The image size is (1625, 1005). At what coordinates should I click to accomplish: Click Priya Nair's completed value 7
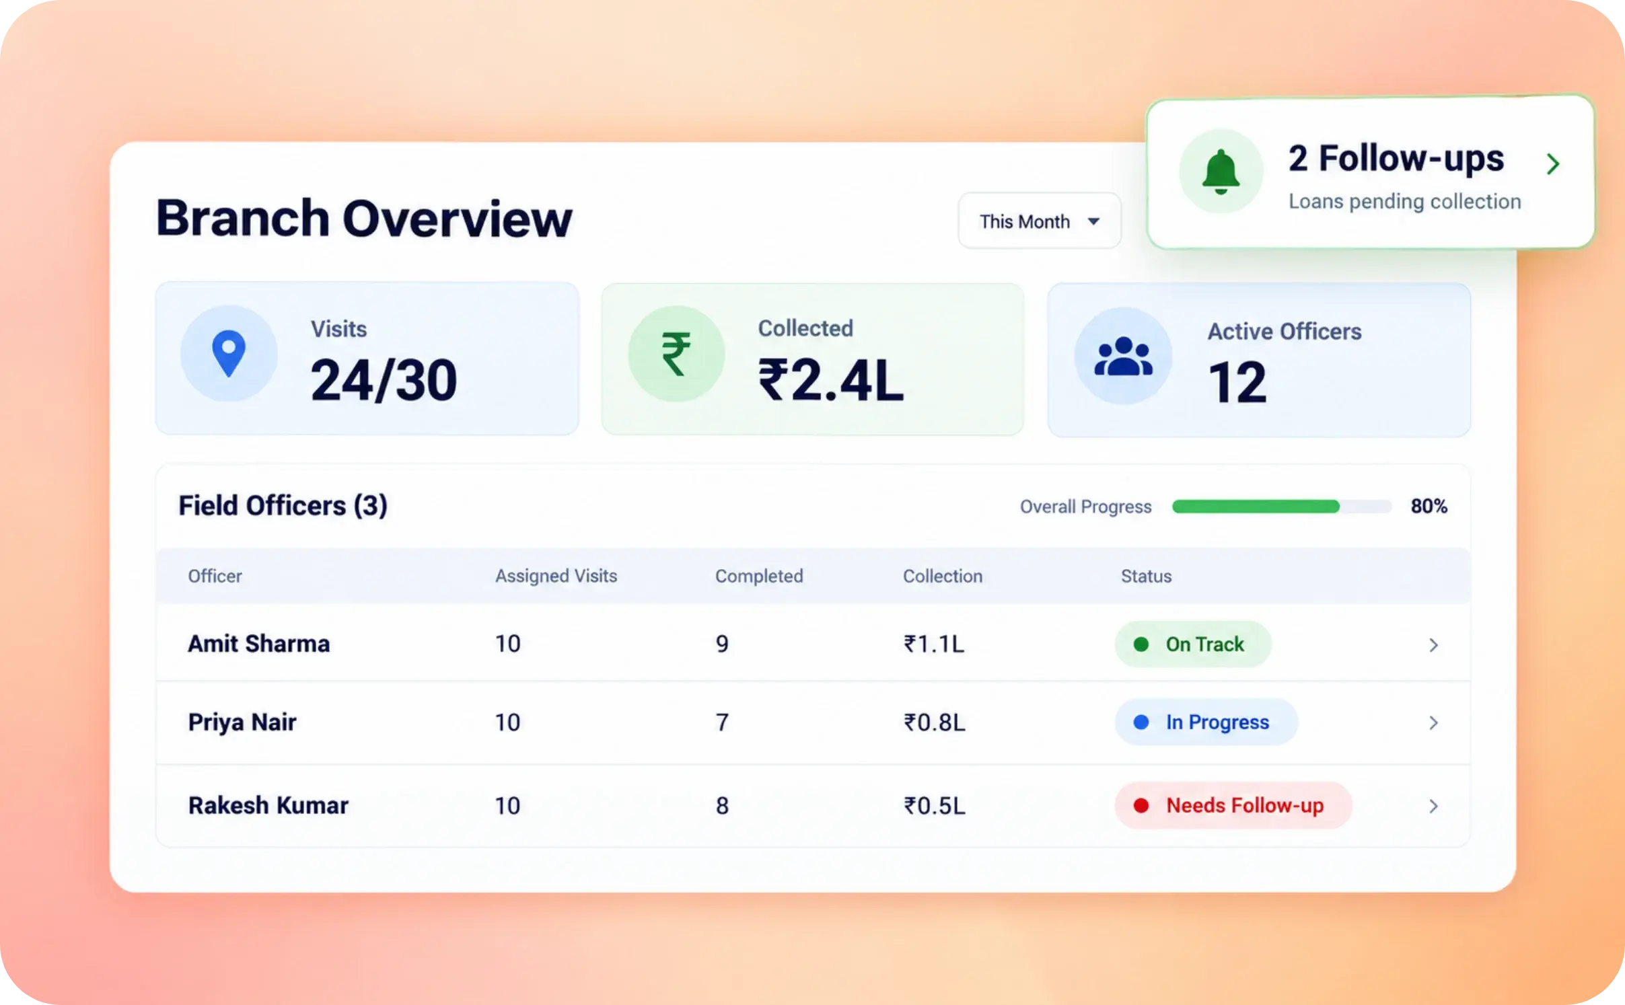click(x=722, y=722)
